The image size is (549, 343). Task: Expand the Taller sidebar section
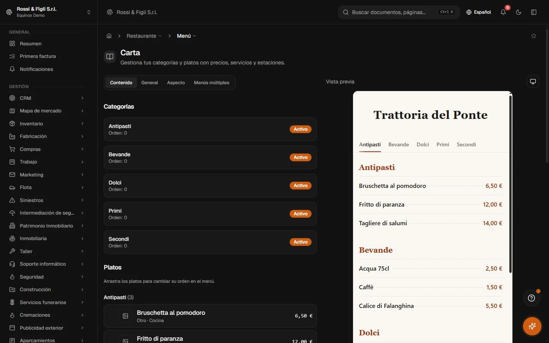tap(47, 251)
